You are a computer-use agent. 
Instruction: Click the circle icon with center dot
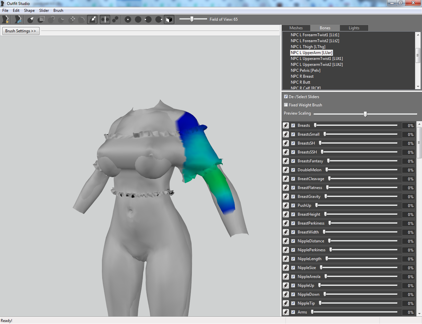click(x=128, y=19)
